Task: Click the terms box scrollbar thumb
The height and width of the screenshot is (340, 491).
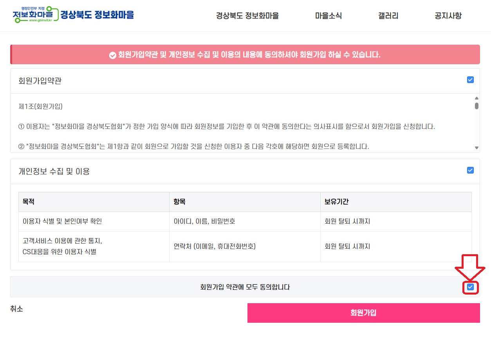Action: click(x=477, y=106)
